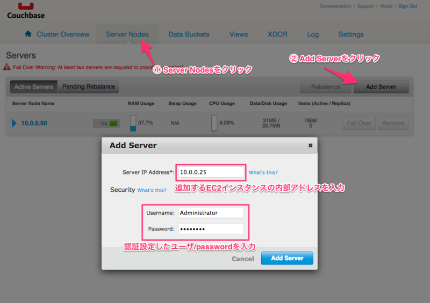Click Fail Over for 10.0.0.90

click(x=359, y=123)
